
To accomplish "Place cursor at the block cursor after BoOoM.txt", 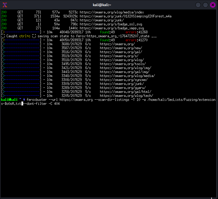I will [22, 104].
